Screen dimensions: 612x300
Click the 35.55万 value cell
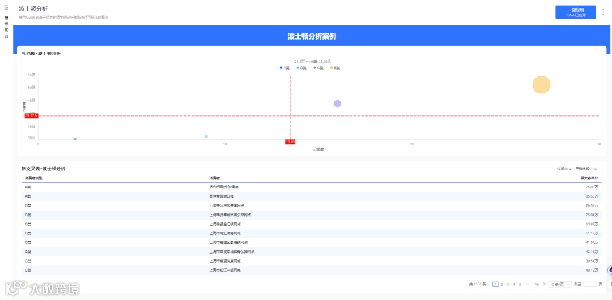click(593, 196)
